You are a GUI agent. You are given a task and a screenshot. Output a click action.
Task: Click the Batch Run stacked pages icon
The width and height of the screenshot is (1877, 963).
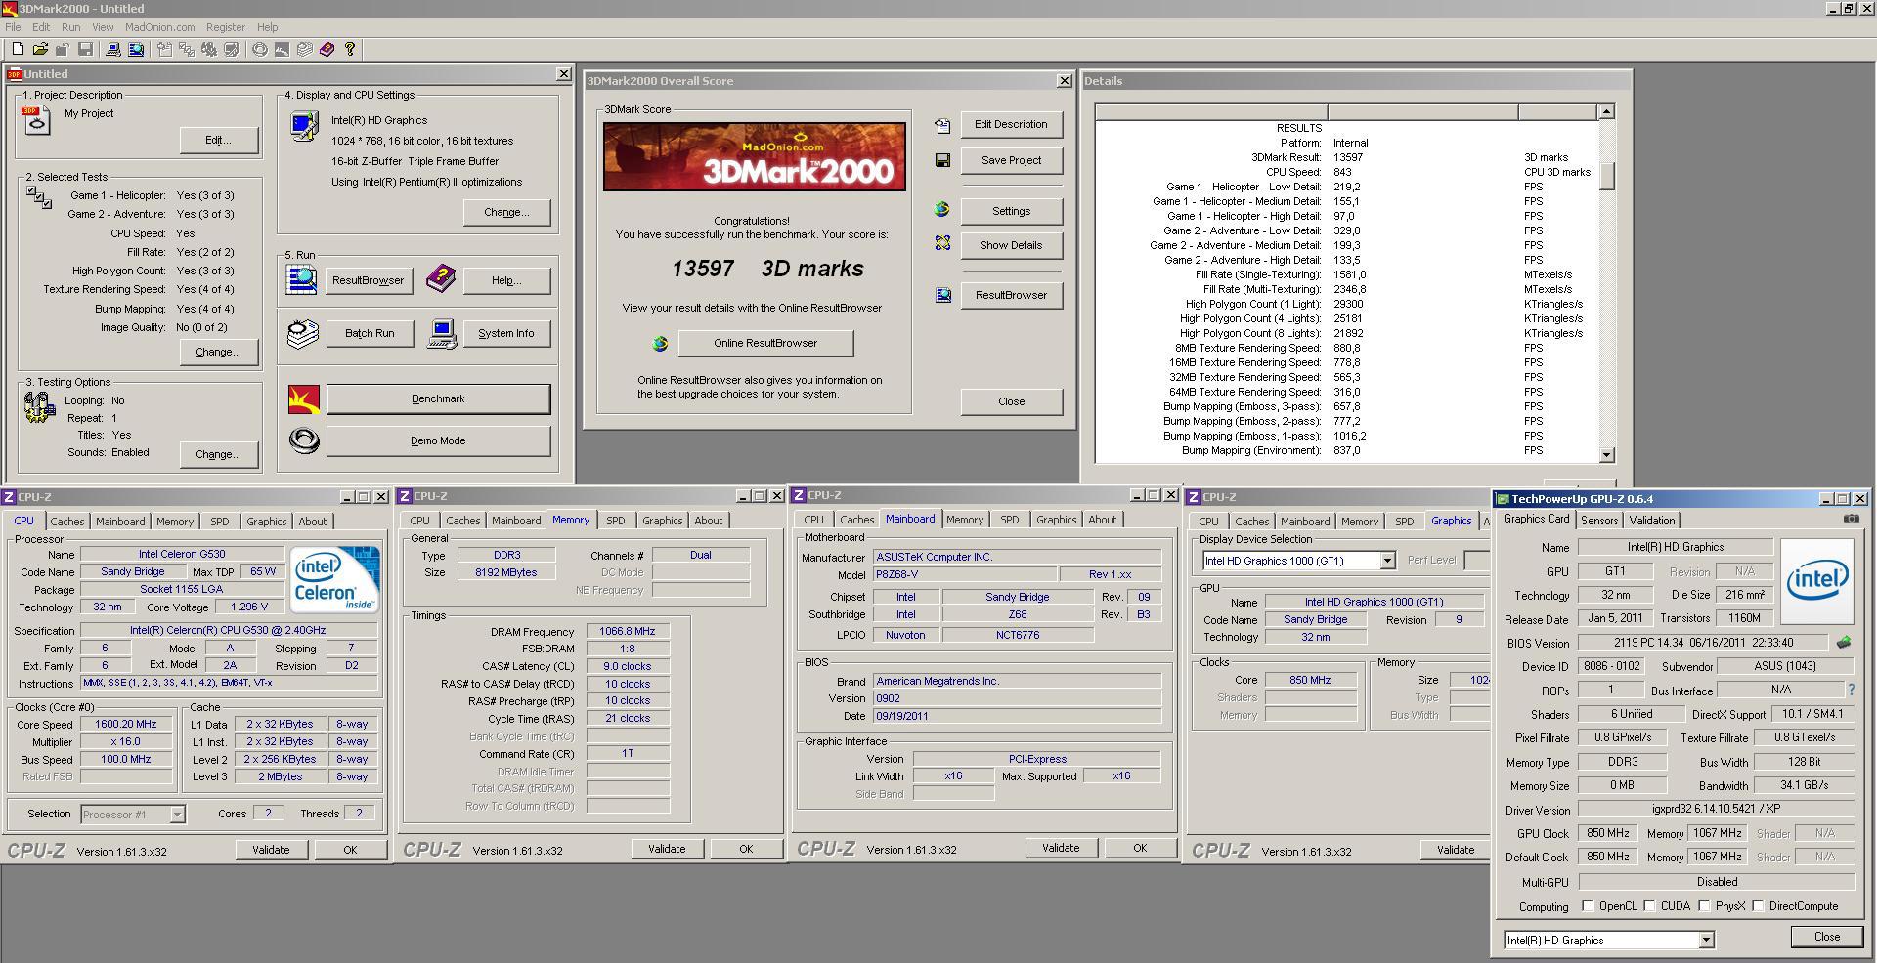pyautogui.click(x=302, y=333)
